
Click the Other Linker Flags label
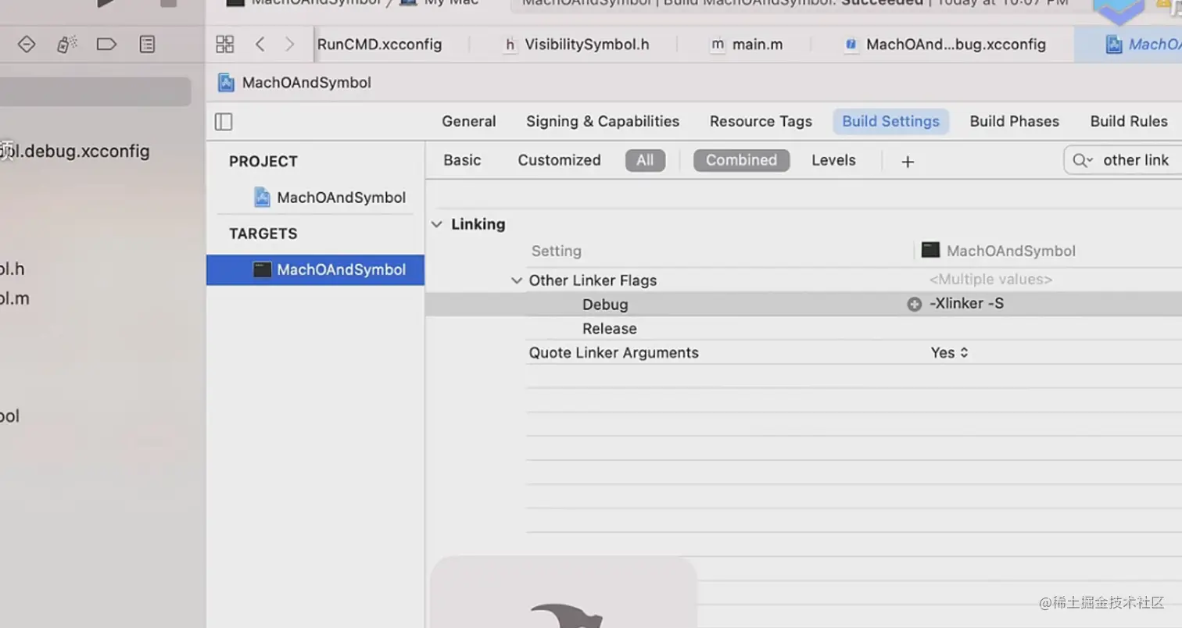click(x=593, y=280)
